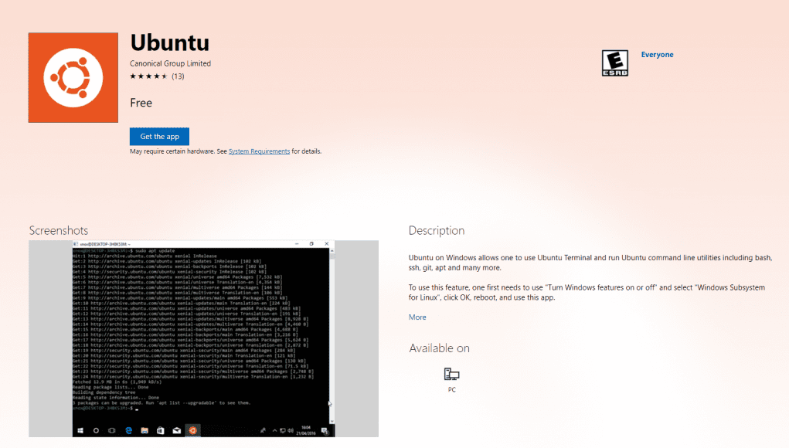The image size is (789, 448).
Task: Open the Everyone rating link
Action: pos(657,54)
